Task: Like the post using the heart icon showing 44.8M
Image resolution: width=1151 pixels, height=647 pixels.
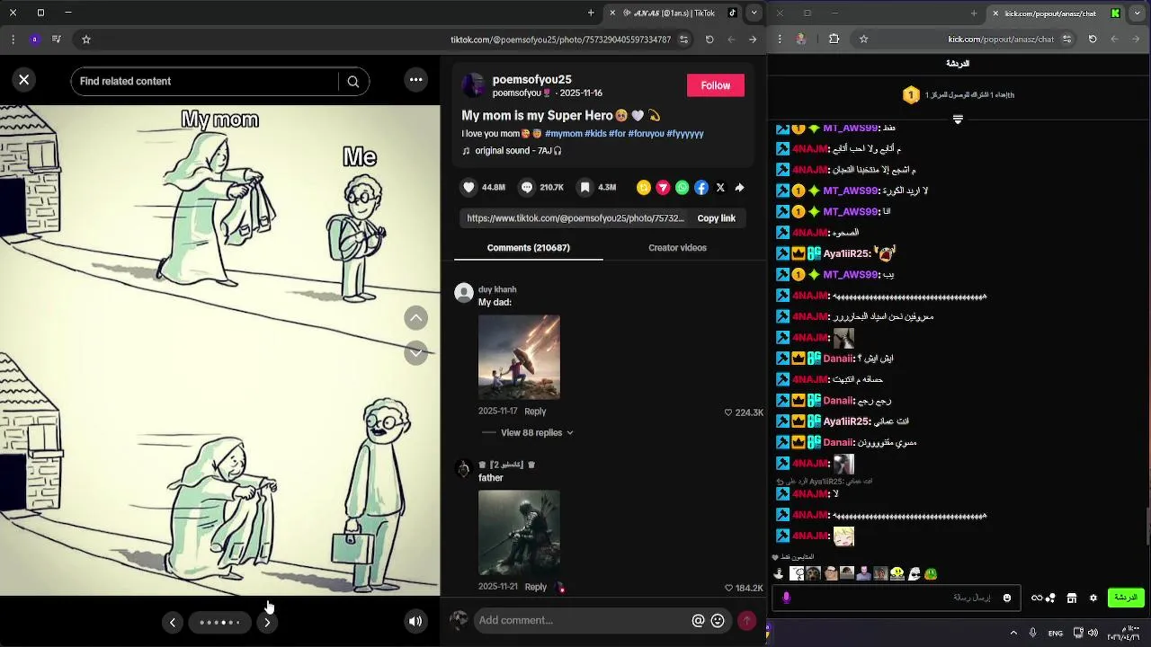Action: [x=468, y=187]
